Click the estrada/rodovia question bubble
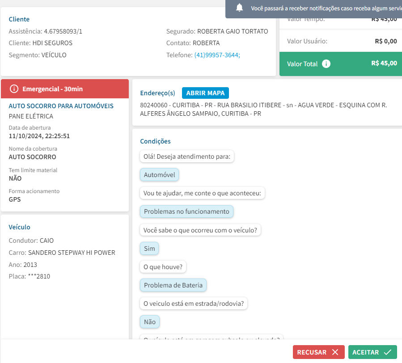Screen dimensions: 402x363 pyautogui.click(x=194, y=304)
